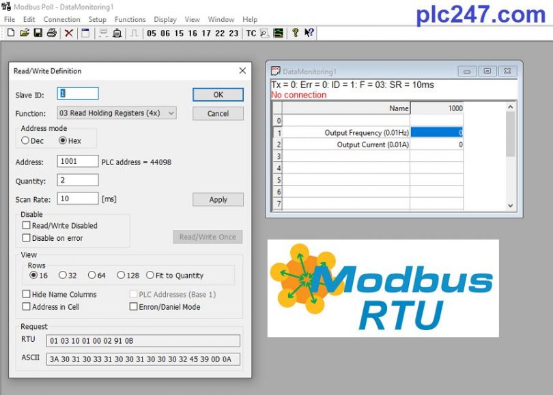
Task: Check Address in Cell
Action: point(27,306)
